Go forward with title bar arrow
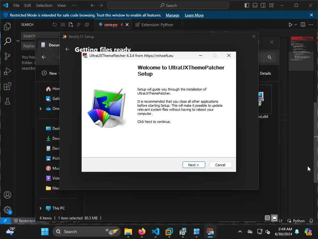Image resolution: width=318 pixels, height=239 pixels. coord(101,6)
